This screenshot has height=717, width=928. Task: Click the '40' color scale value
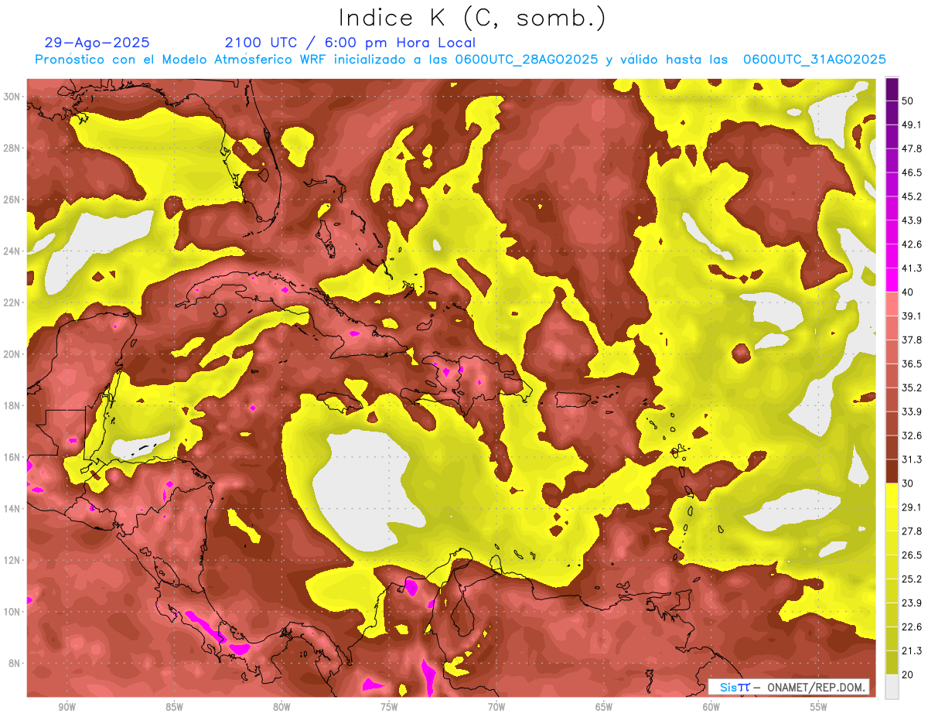[909, 292]
